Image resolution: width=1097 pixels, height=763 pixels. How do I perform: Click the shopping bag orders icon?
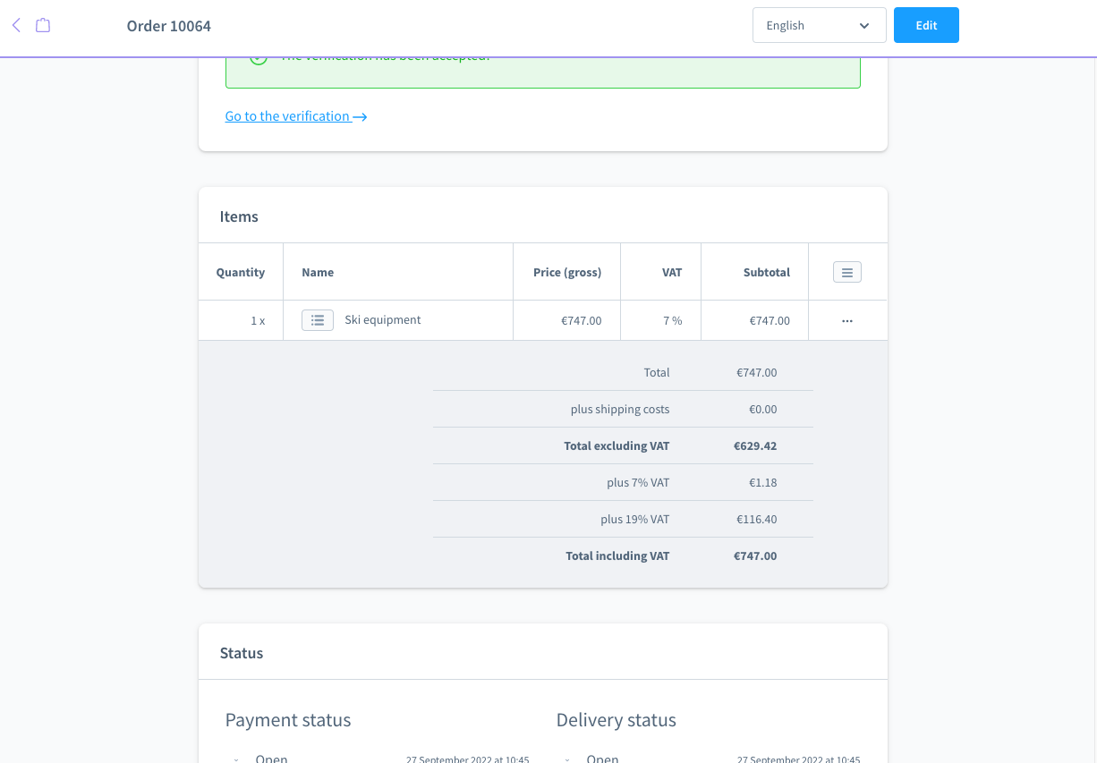point(43,25)
